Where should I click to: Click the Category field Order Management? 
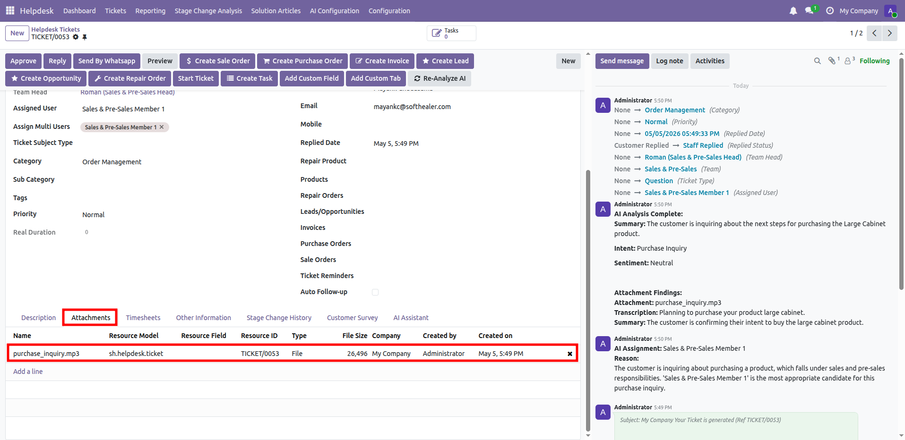coord(112,162)
